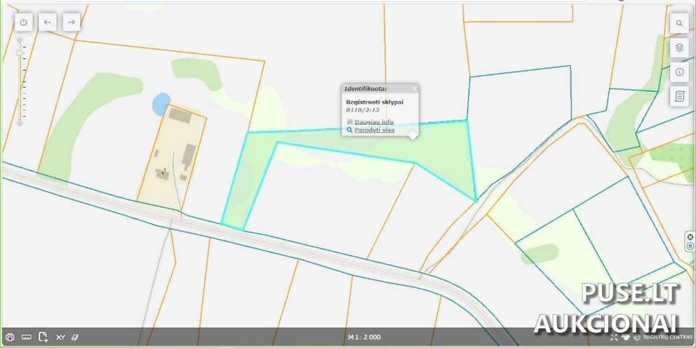Click the add document icon
Viewport: 696px width, 348px height.
[x=43, y=337]
